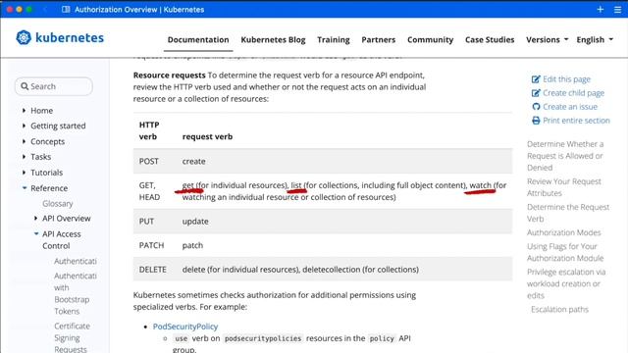628x353 pixels.
Task: Click the kubernetes wordmark text
Action: (70, 37)
